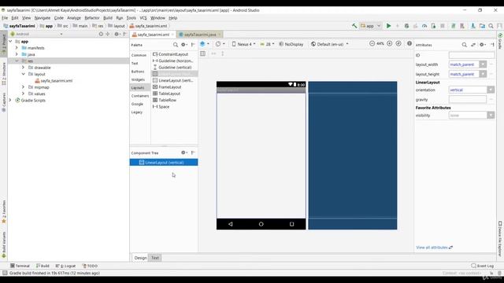504x283 pixels.
Task: Show warnings and errors icon
Action: [409, 43]
